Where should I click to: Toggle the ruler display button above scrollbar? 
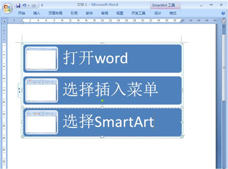[223, 21]
